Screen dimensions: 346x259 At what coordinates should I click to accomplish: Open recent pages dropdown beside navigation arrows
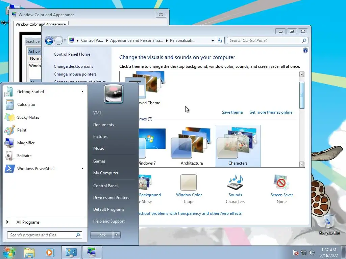65,40
